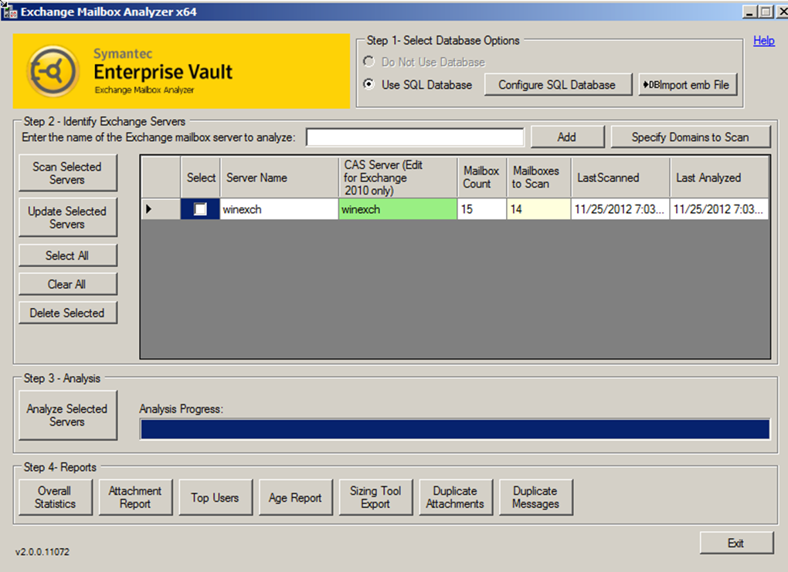The height and width of the screenshot is (572, 788).
Task: Open the Duplicate Attachments report
Action: pyautogui.click(x=455, y=497)
